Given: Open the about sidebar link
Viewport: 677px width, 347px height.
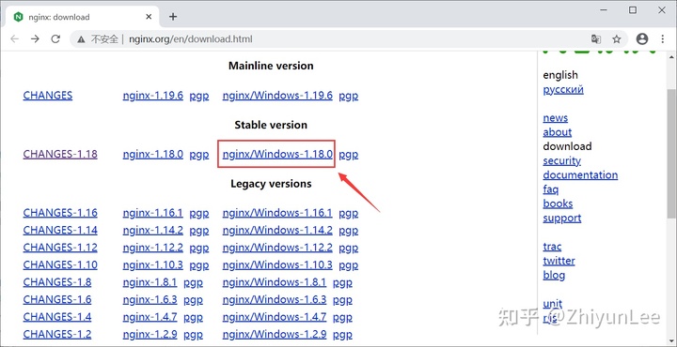Looking at the screenshot, I should pyautogui.click(x=558, y=131).
